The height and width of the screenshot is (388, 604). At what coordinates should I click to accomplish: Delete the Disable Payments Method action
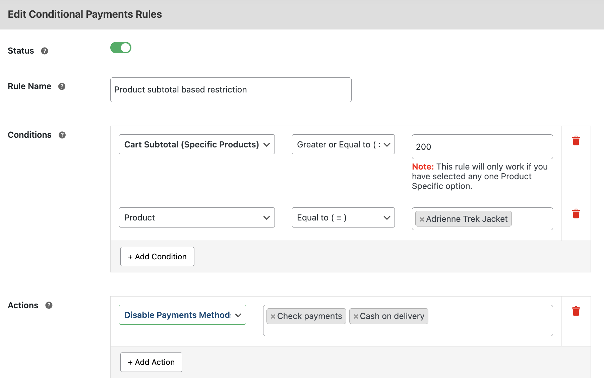click(x=576, y=311)
